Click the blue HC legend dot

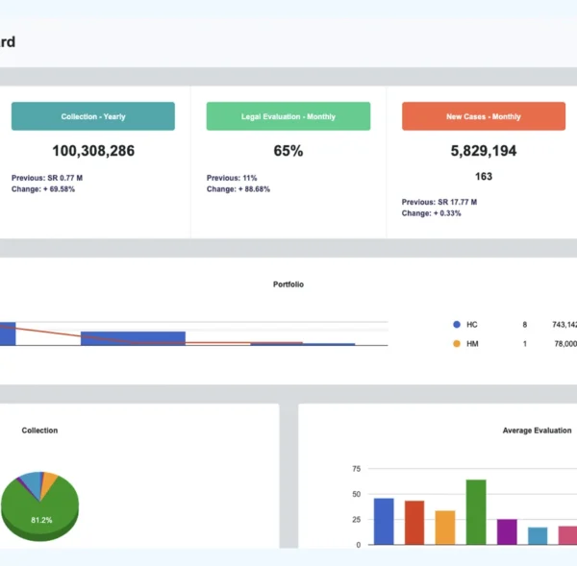456,325
